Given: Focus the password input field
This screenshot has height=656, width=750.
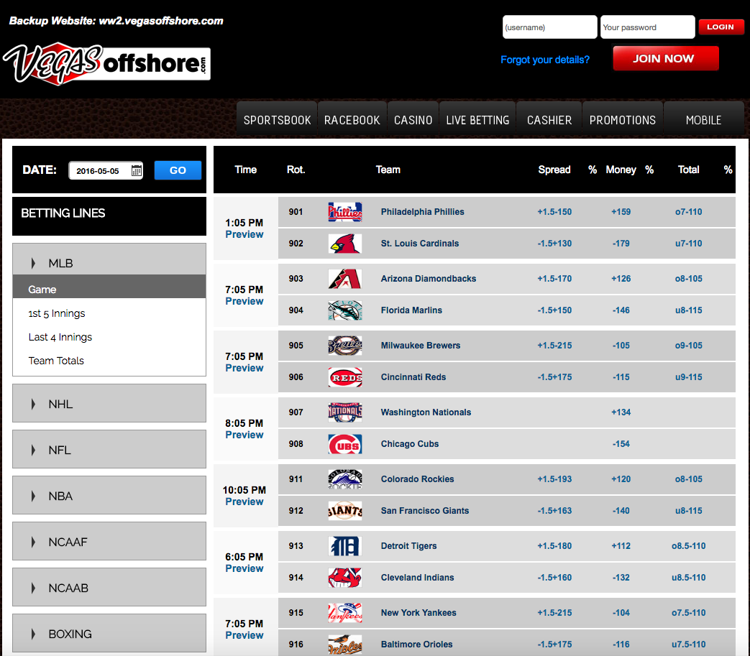Looking at the screenshot, I should (647, 27).
